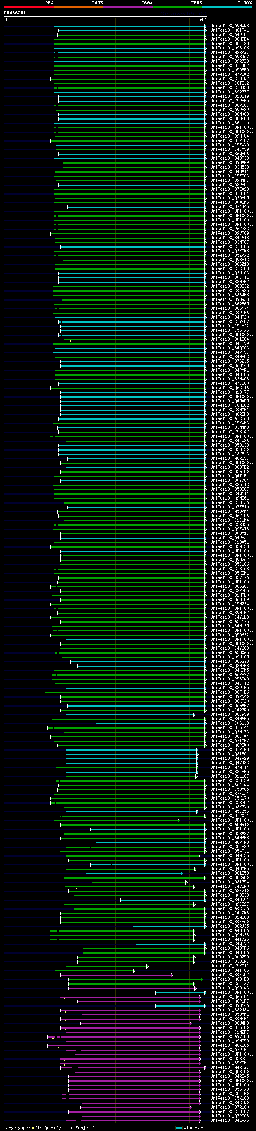The width and height of the screenshot is (256, 1131).
Task: Select UniRef100_A9PB39 label
Action: [230, 110]
